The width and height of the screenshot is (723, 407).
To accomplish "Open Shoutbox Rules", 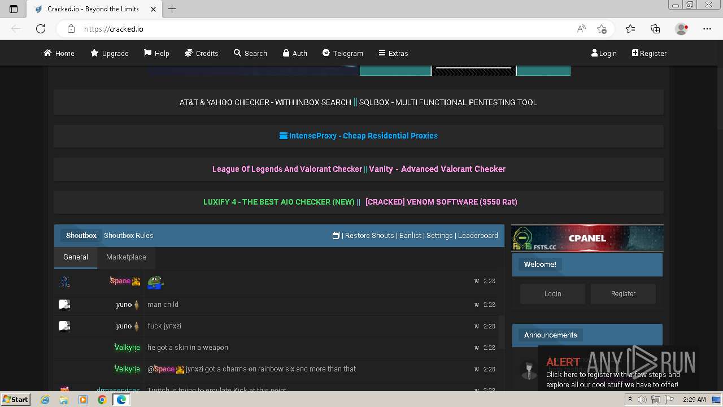I will [x=129, y=235].
